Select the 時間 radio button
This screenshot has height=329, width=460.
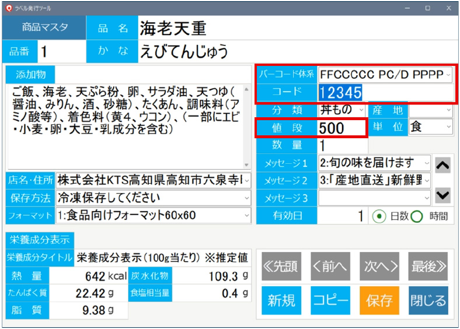tap(416, 216)
